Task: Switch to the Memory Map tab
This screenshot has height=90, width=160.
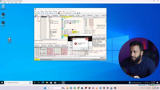Action: pos(63,15)
